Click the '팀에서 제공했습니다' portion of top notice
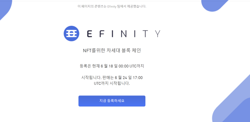 tap(131, 6)
